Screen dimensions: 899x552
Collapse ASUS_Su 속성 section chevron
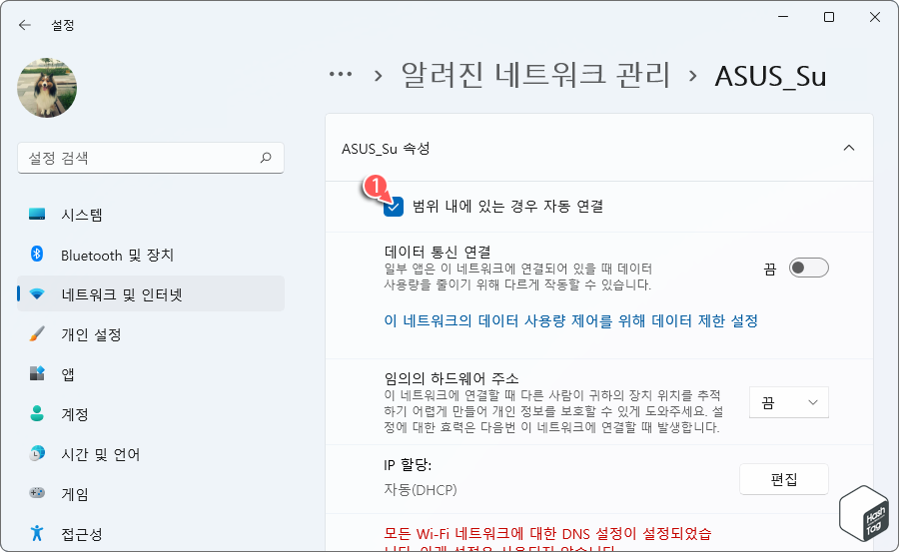pos(849,148)
